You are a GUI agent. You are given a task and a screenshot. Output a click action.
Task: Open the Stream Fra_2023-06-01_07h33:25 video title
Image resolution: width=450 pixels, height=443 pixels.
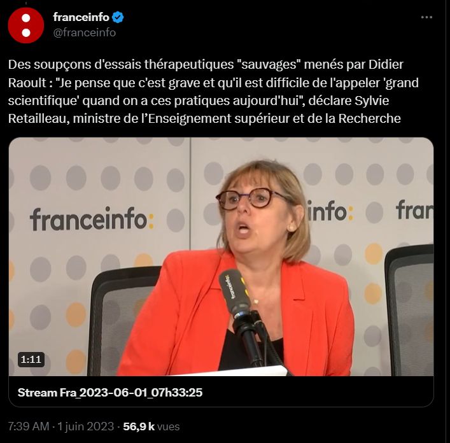point(110,392)
